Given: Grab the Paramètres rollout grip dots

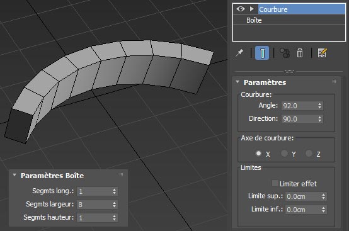Looking at the screenshot, I should pos(334,82).
